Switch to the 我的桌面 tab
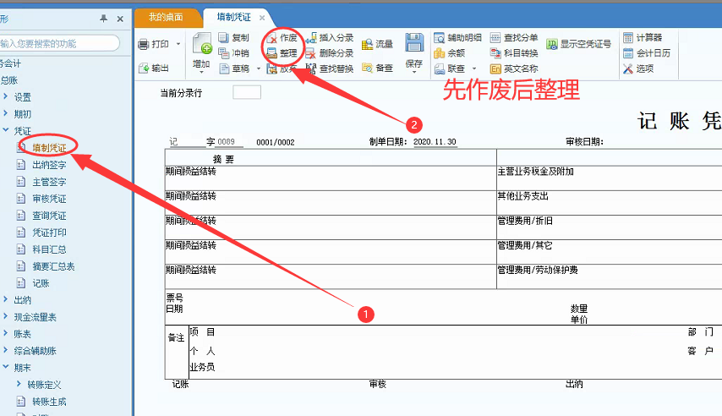 (x=167, y=18)
